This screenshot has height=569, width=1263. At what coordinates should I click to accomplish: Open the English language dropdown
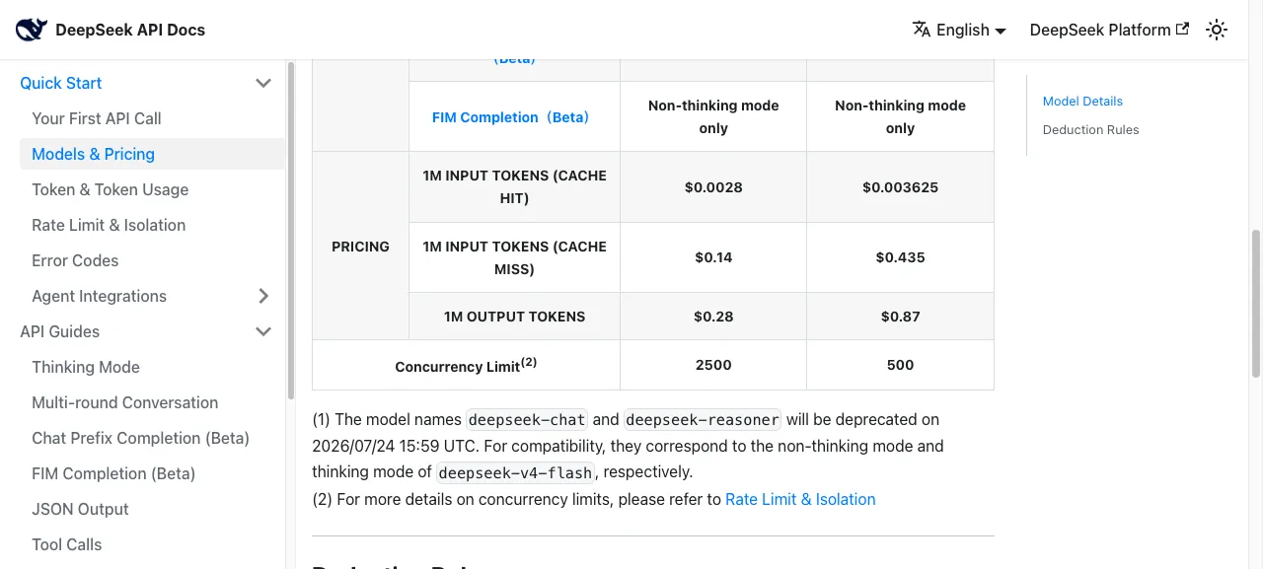pos(959,30)
